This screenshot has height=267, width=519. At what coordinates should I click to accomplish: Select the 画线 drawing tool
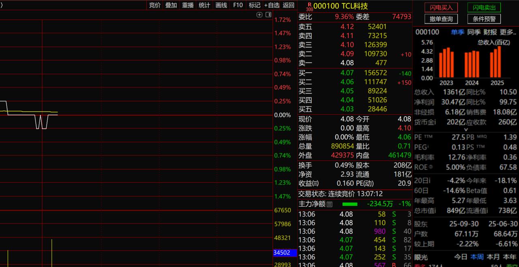click(221, 5)
